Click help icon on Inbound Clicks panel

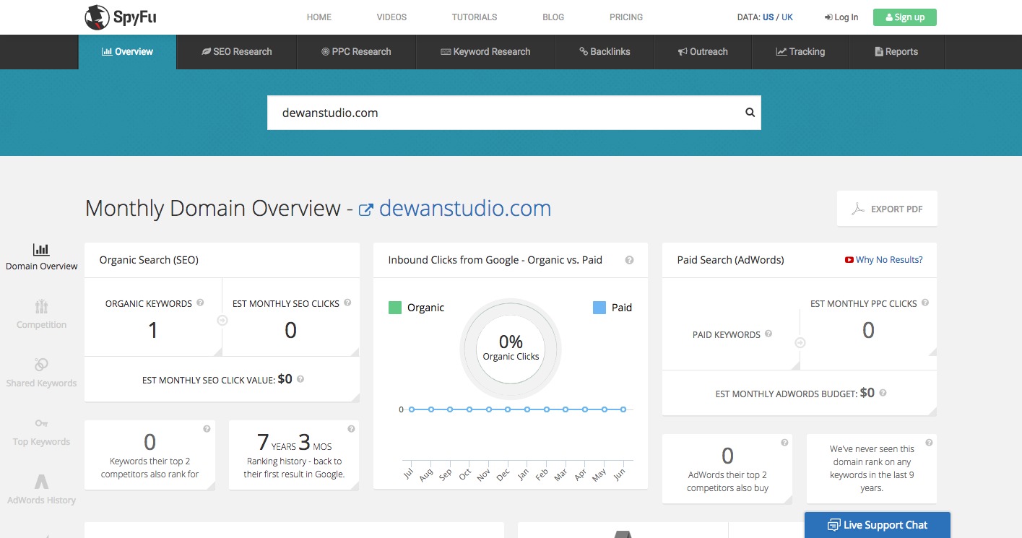tap(629, 260)
